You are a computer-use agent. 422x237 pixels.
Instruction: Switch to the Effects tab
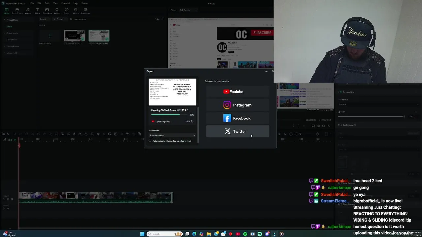(57, 11)
